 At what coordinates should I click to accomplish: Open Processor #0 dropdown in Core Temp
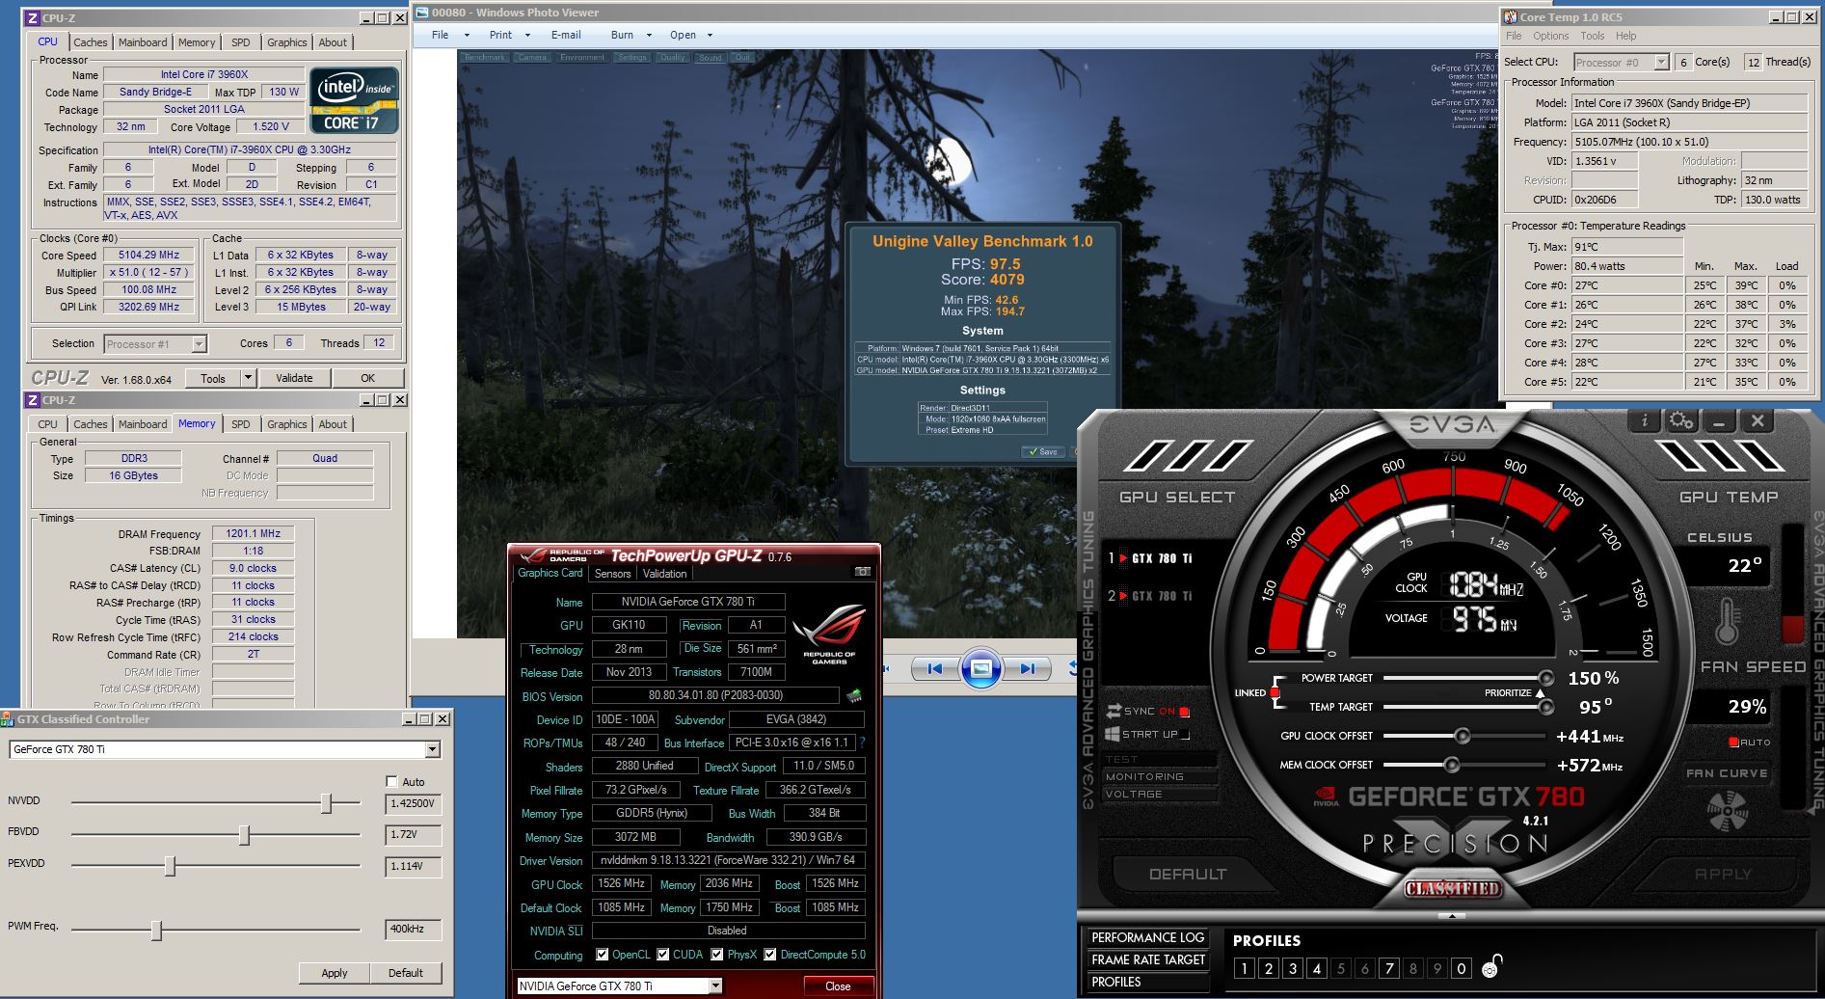click(1661, 63)
